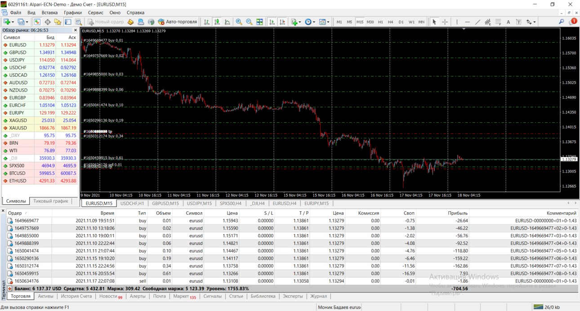
Task: Select the horizontal line drawing tool
Action: tap(467, 22)
